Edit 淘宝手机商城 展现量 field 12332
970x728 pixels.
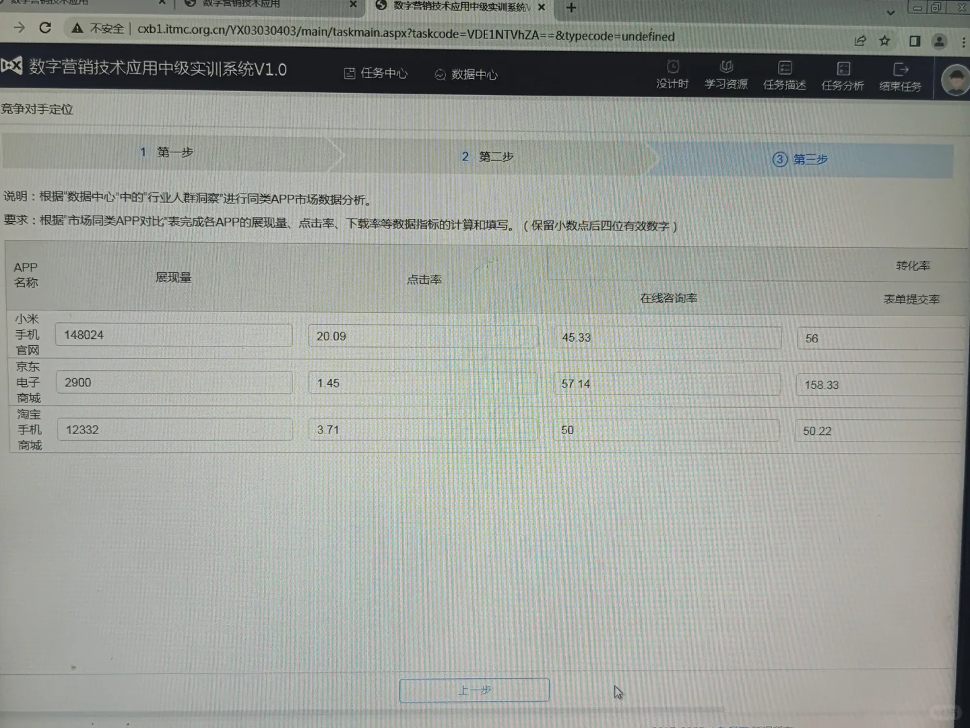175,429
